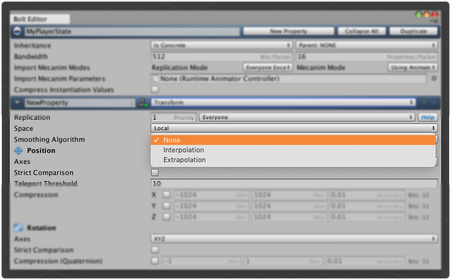451x280 pixels.
Task: Click the Y axis Min field
Action: click(211, 206)
